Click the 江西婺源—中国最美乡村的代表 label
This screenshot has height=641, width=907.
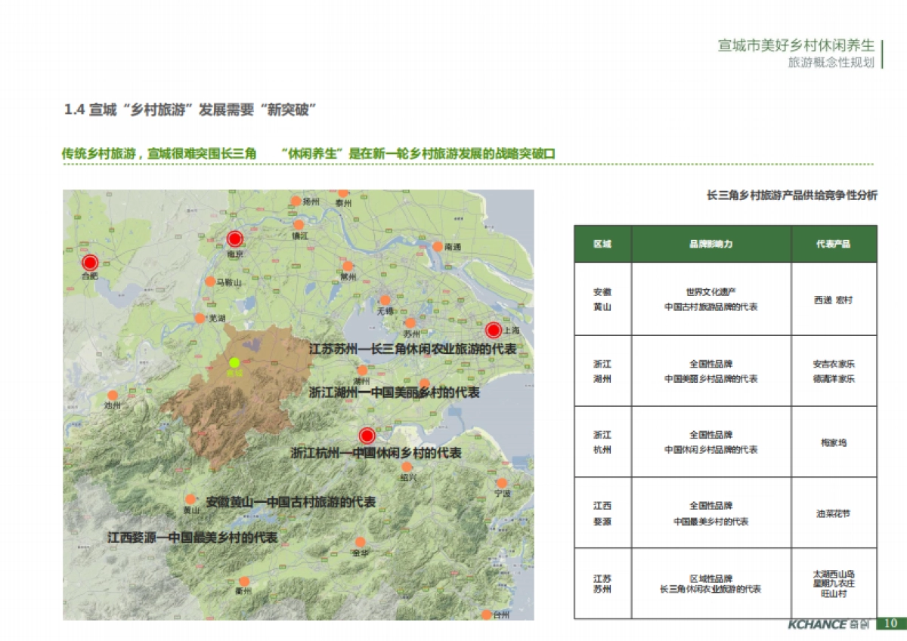[193, 536]
